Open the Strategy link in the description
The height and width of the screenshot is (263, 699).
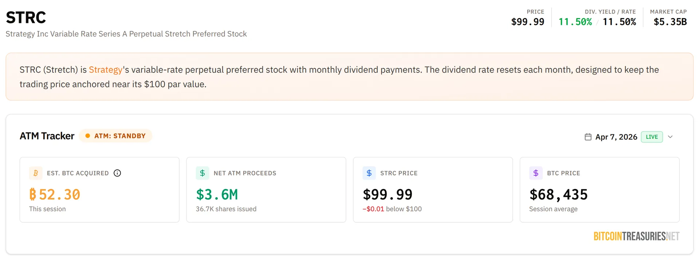(x=105, y=69)
